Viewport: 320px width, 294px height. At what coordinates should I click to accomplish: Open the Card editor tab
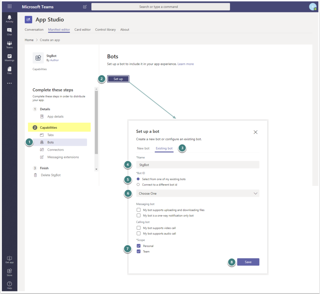[x=82, y=29]
